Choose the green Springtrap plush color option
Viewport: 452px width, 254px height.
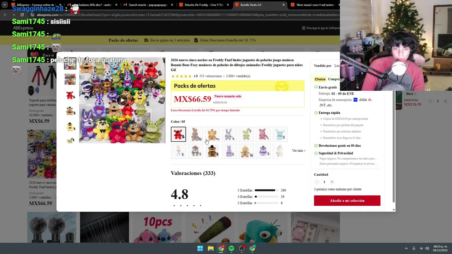point(246,134)
